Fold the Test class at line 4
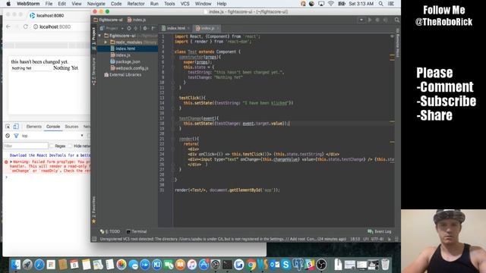This screenshot has width=486, height=273. coord(173,52)
